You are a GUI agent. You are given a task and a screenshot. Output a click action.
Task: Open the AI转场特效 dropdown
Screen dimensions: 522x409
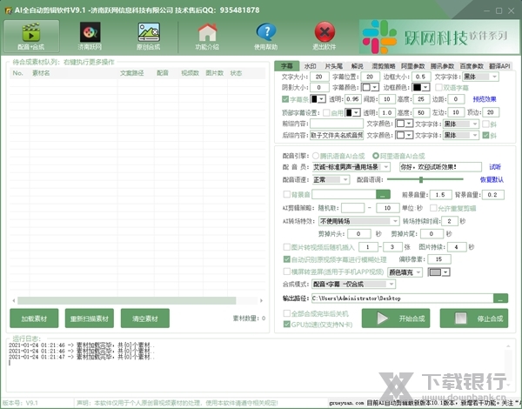(x=358, y=221)
